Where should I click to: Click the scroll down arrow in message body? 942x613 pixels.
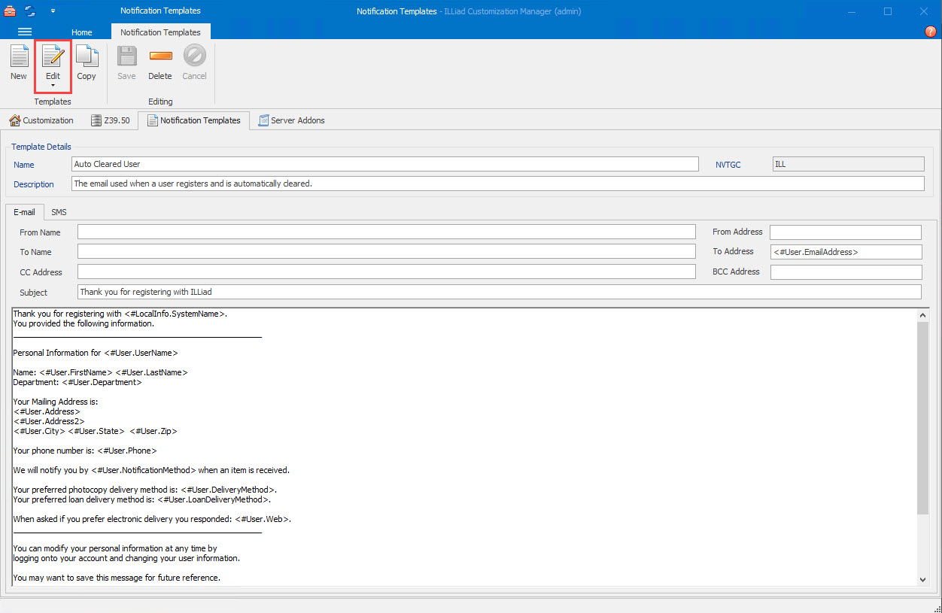click(x=923, y=579)
